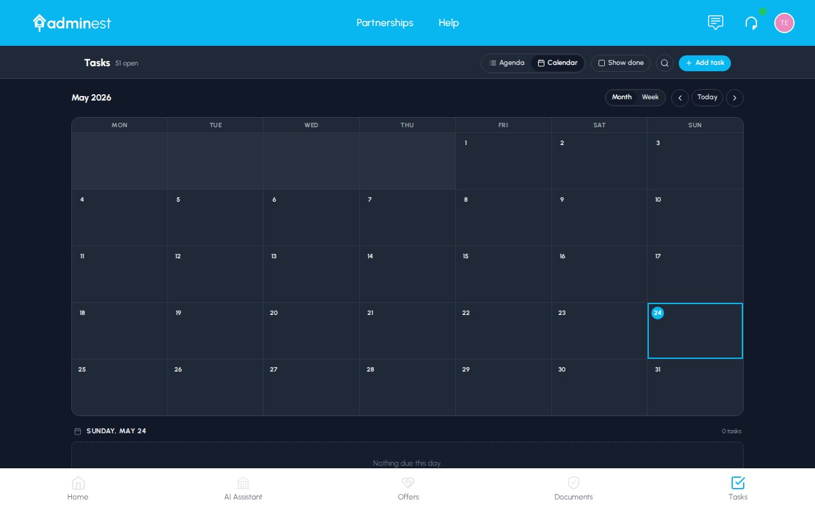Select May 3 in the calendar
This screenshot has height=509, width=815.
(695, 161)
